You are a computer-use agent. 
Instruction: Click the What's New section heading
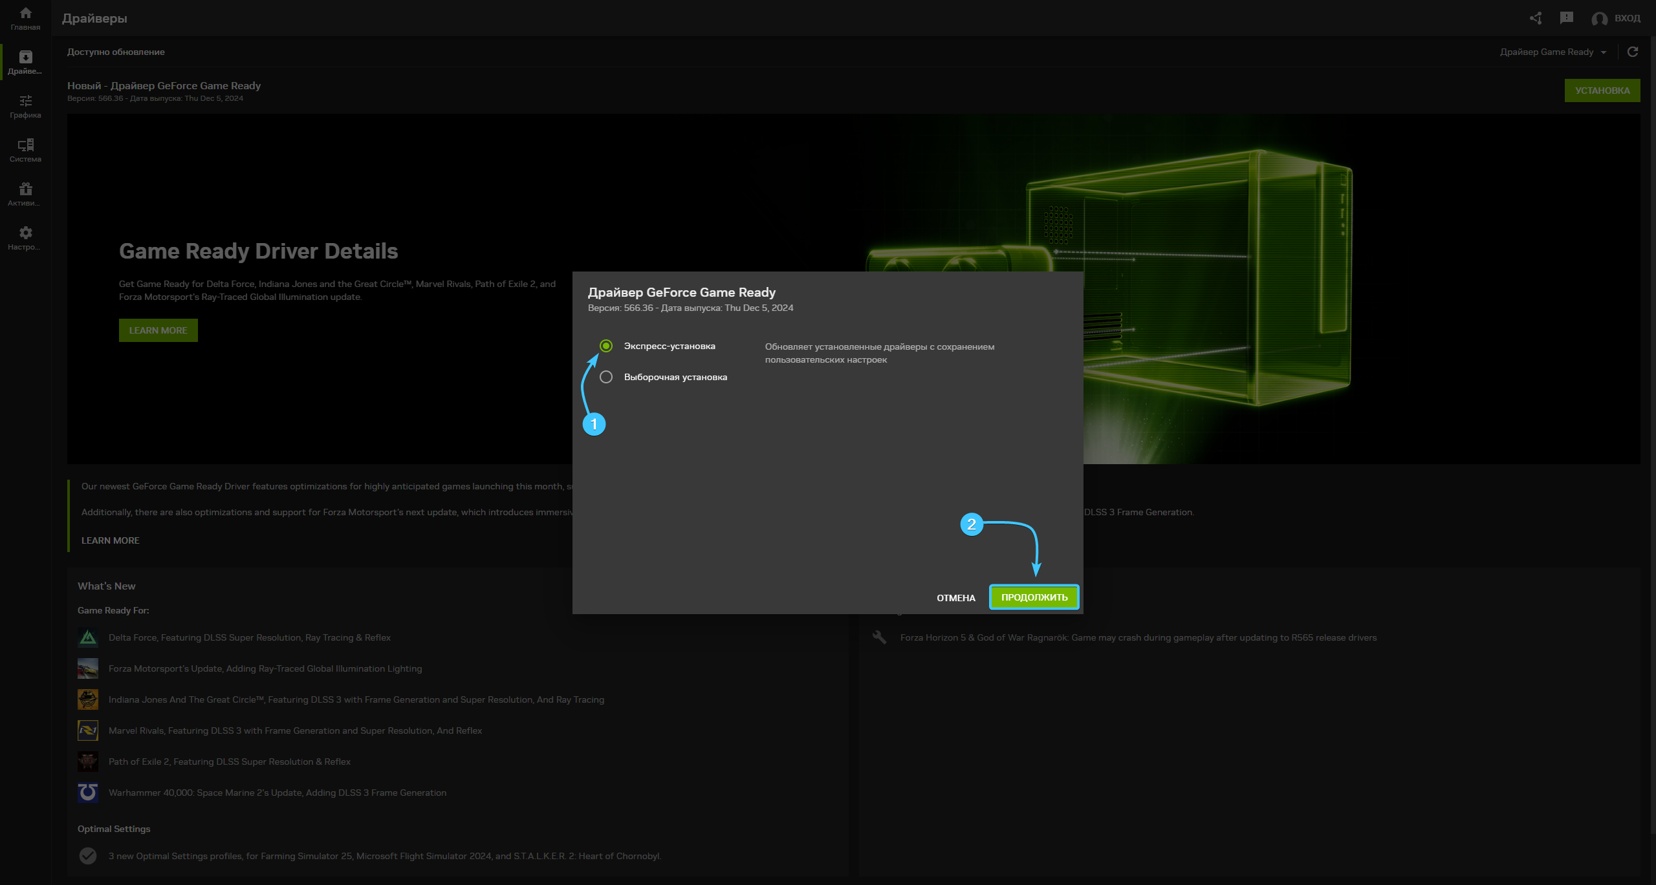[107, 586]
